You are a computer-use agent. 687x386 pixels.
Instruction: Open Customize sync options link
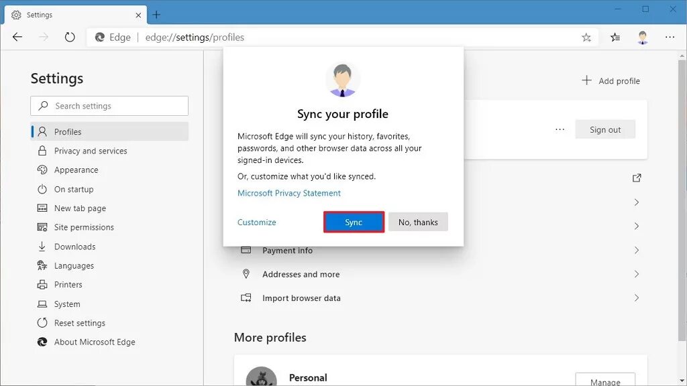pos(257,222)
